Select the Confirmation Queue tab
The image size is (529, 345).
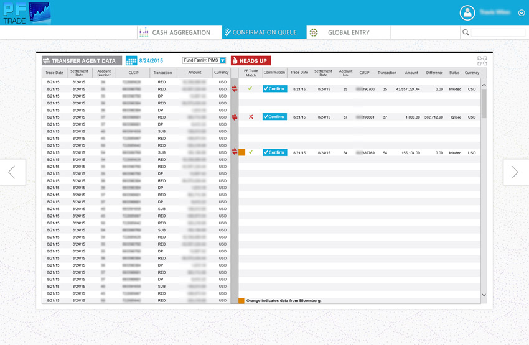tap(264, 32)
